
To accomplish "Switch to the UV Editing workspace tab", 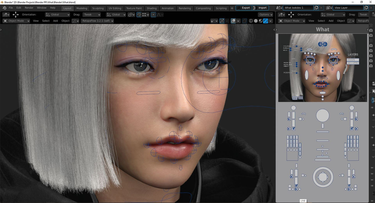I will click(115, 8).
